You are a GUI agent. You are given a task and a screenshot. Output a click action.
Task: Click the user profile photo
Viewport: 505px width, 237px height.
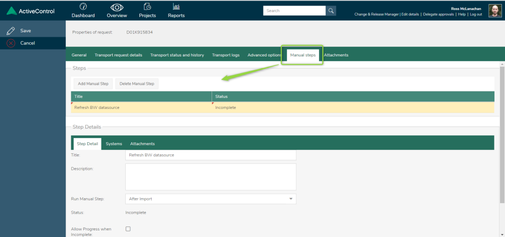coord(495,11)
